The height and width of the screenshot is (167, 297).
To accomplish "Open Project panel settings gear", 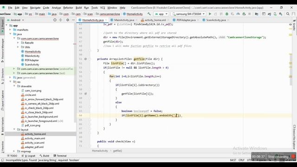I will click(x=68, y=20).
